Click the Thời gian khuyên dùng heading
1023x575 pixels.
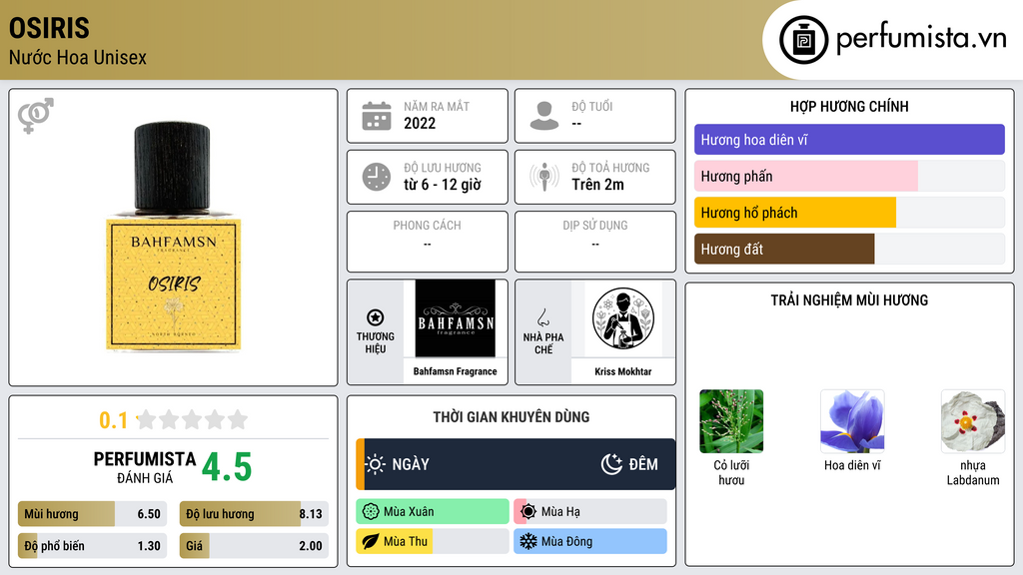511,416
